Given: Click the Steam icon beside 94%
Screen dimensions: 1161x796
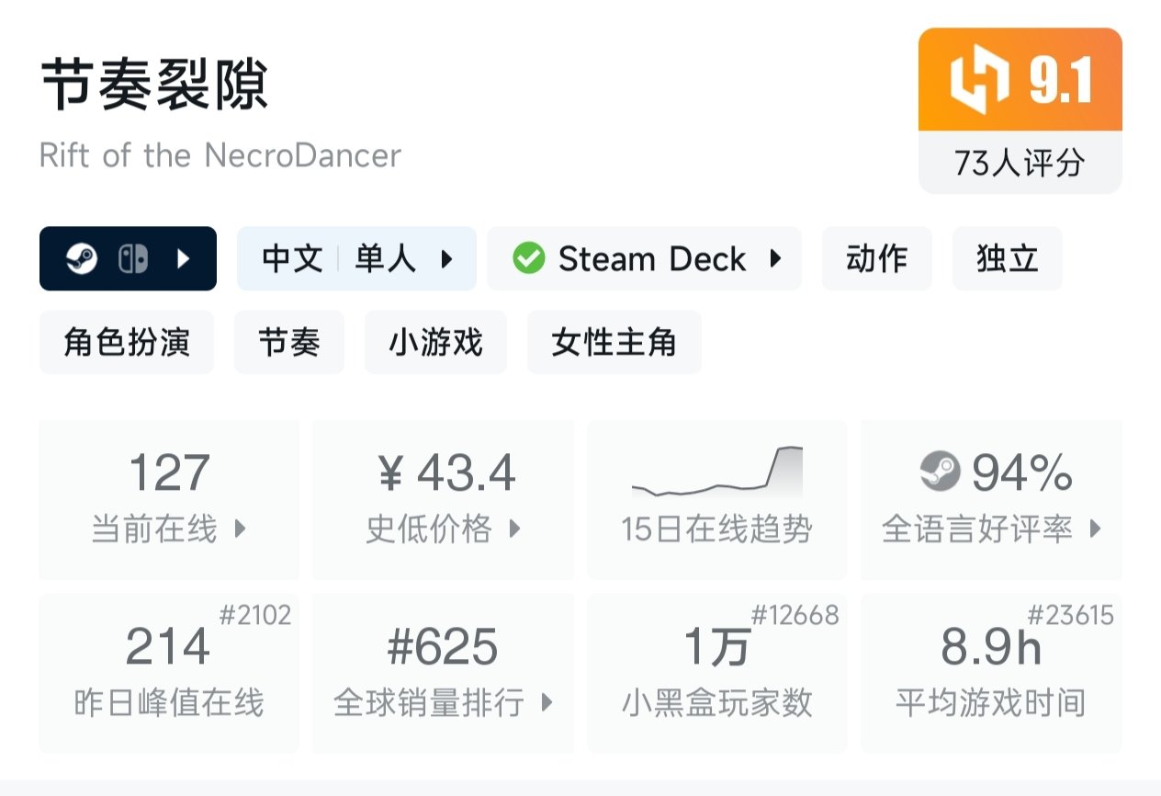Looking at the screenshot, I should pyautogui.click(x=940, y=472).
